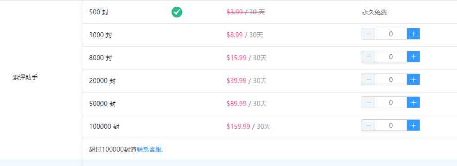Click the $159.99 / 30天 price

(x=249, y=127)
